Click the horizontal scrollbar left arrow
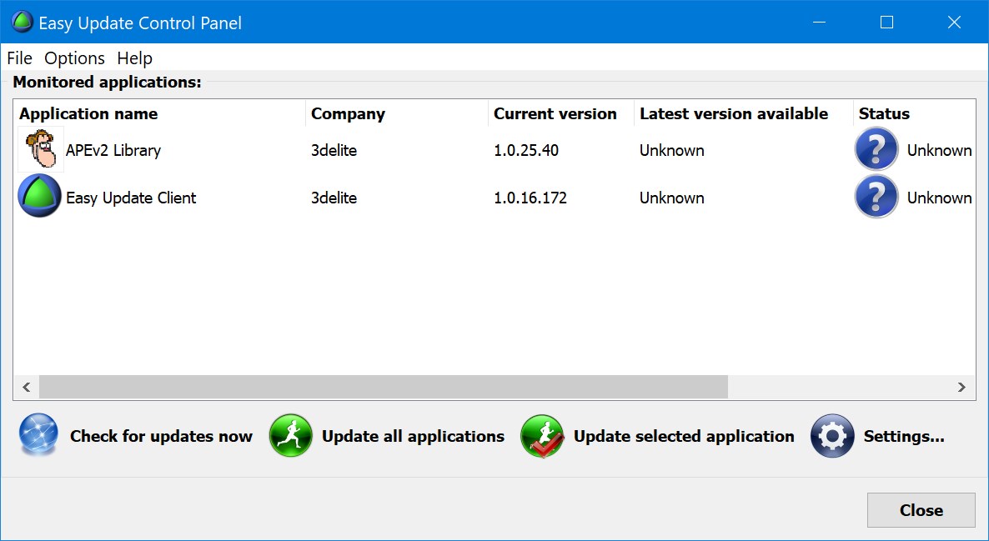The image size is (989, 541). click(x=26, y=387)
